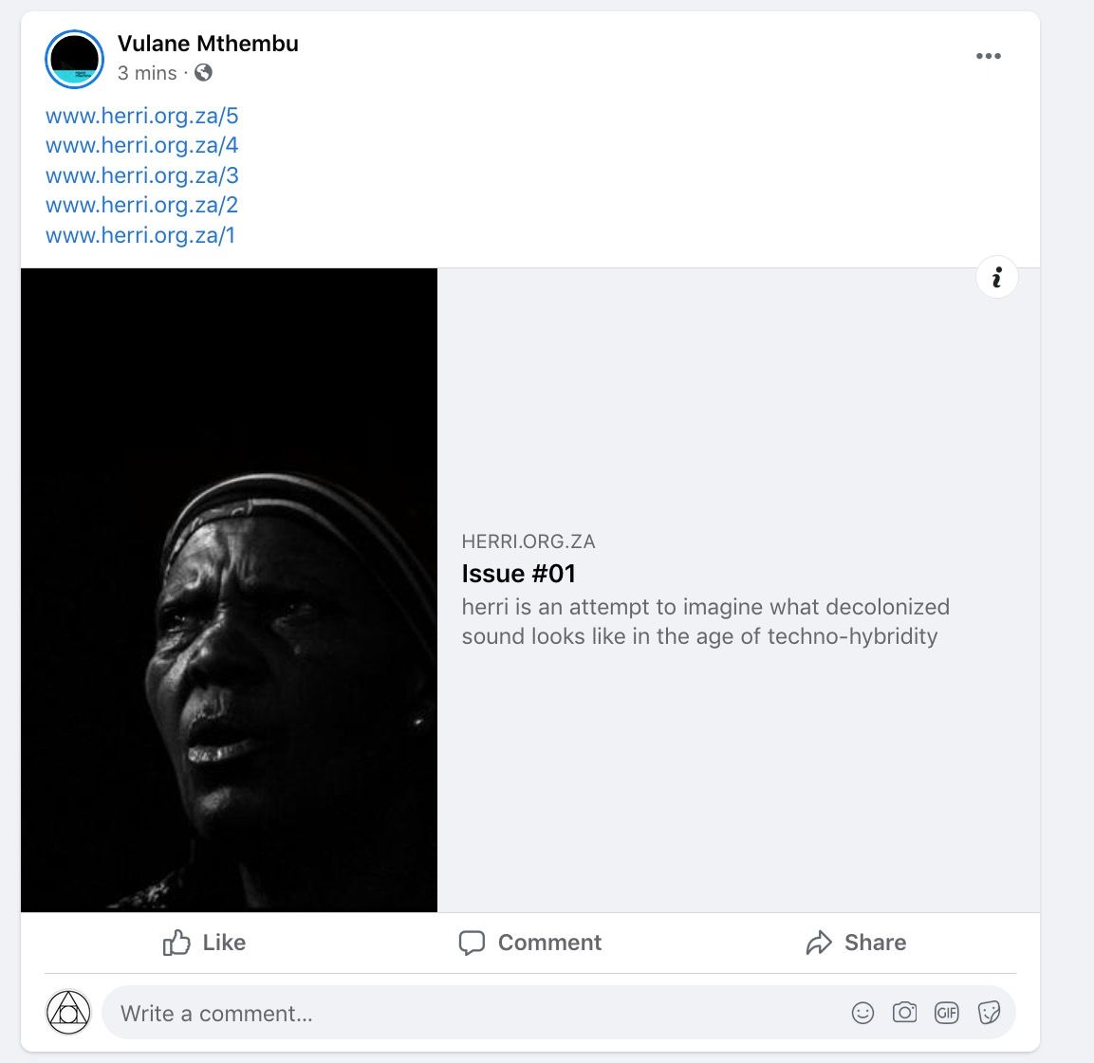Open link www.herri.org.za/1
This screenshot has height=1063, width=1094.
coord(140,235)
